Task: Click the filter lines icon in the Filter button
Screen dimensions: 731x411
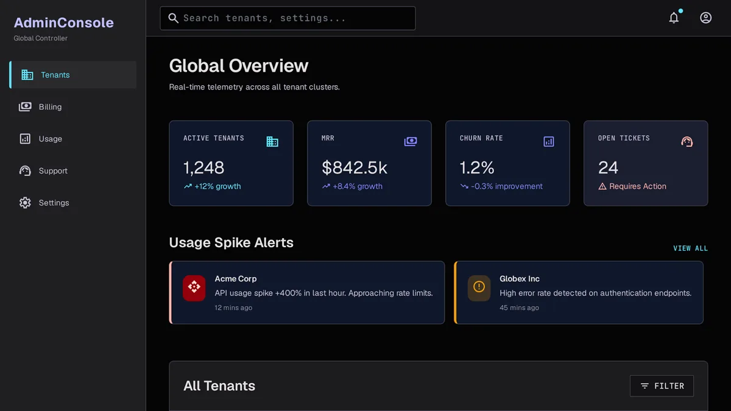Action: [x=644, y=386]
